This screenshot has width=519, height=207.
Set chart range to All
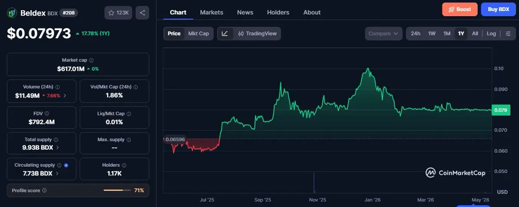click(475, 34)
